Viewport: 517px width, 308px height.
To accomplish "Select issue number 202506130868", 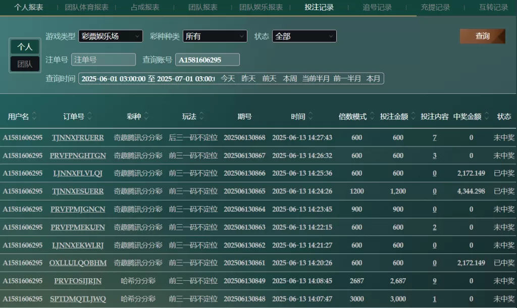I will pos(244,137).
